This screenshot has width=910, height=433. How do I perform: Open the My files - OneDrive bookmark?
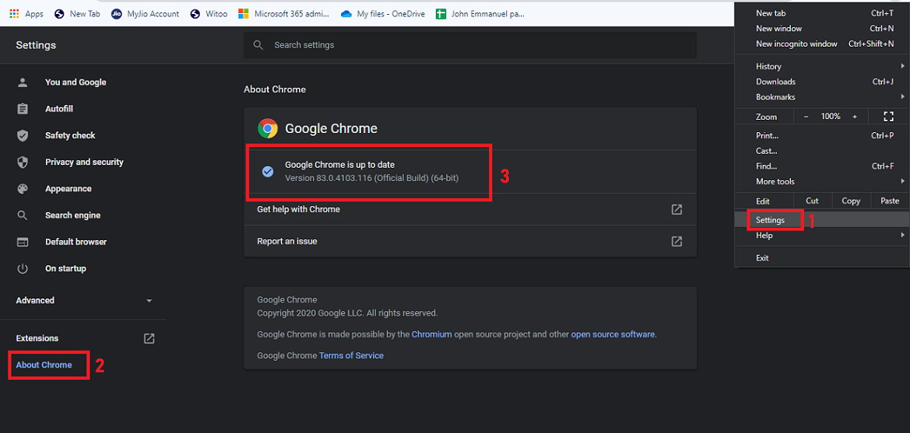pyautogui.click(x=383, y=14)
